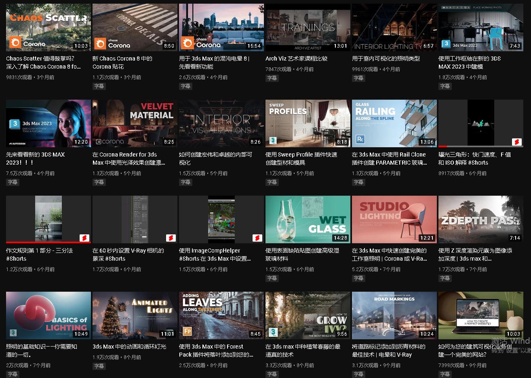Click 字幕 badge under Sweep Profile 插件 video
The height and width of the screenshot is (378, 531).
point(272,182)
